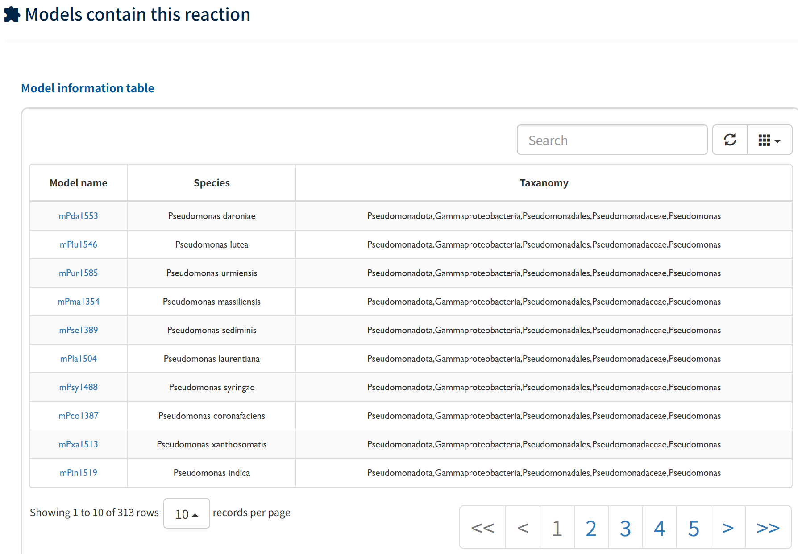Open the mPin1519 model link

[79, 473]
